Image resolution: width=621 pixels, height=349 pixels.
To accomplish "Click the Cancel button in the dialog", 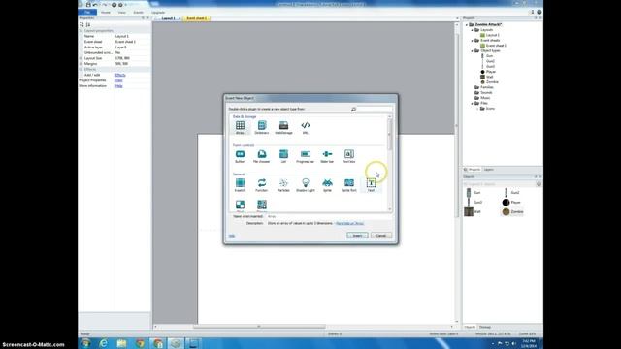I will (381, 236).
